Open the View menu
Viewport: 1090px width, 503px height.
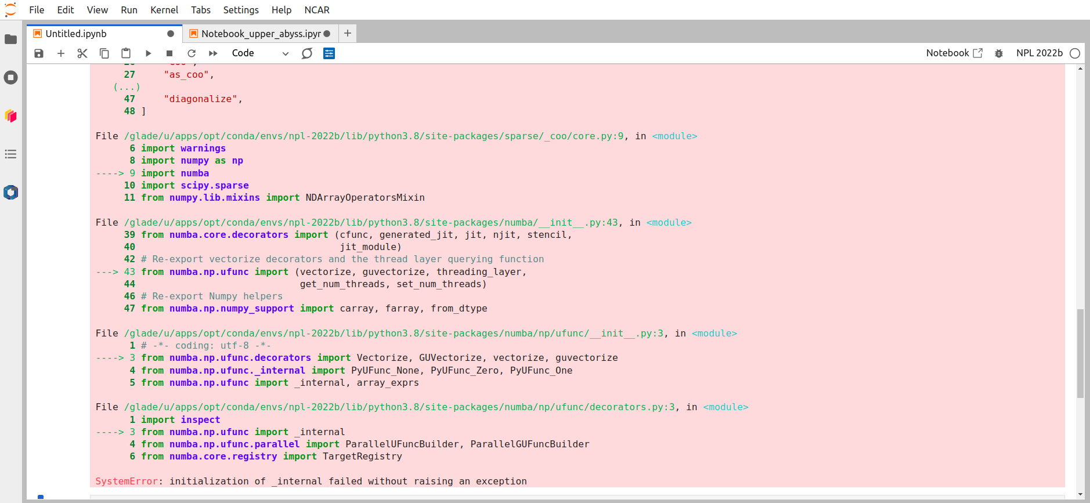[98, 10]
